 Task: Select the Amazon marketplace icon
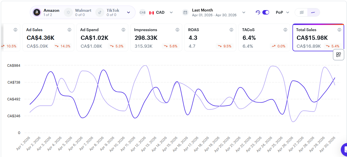[x=37, y=12]
